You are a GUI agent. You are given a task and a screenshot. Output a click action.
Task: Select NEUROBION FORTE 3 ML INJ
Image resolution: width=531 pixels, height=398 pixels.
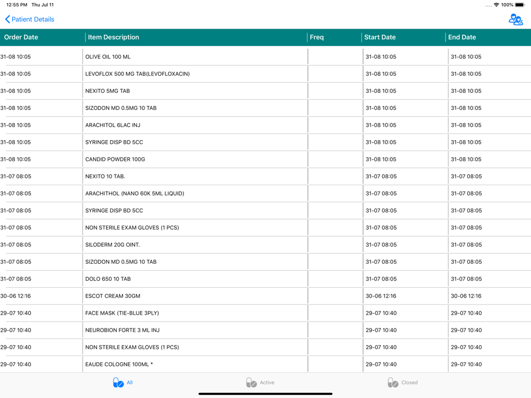coord(122,330)
